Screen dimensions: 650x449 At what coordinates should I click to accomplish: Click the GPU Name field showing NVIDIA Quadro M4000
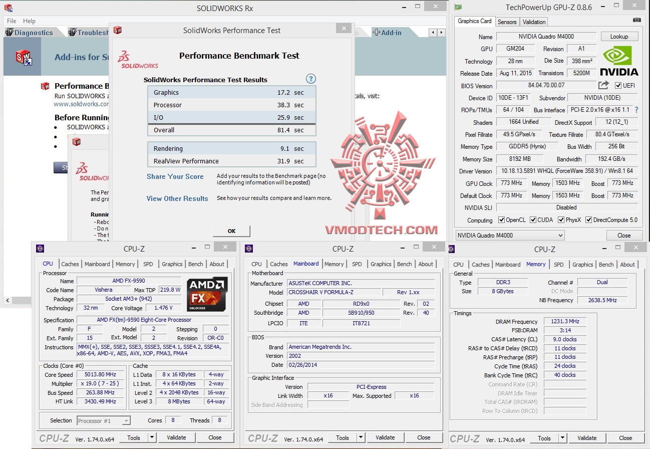tap(546, 37)
